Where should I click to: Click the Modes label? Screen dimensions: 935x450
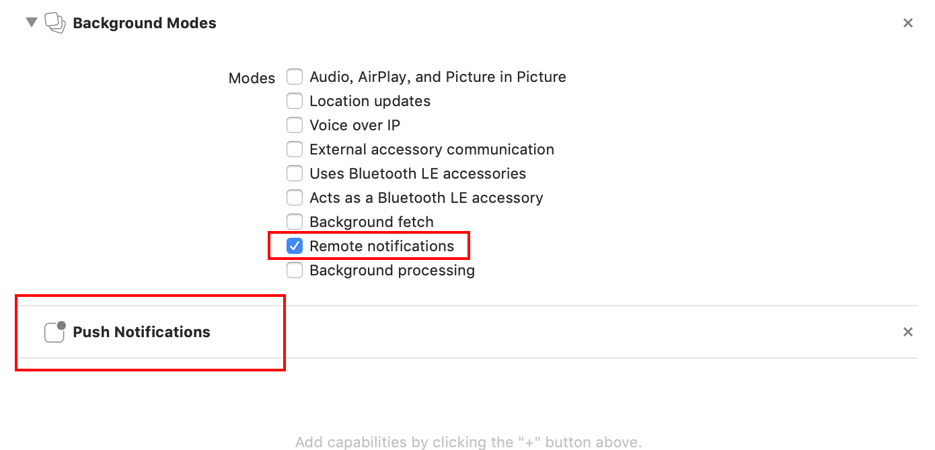click(252, 78)
